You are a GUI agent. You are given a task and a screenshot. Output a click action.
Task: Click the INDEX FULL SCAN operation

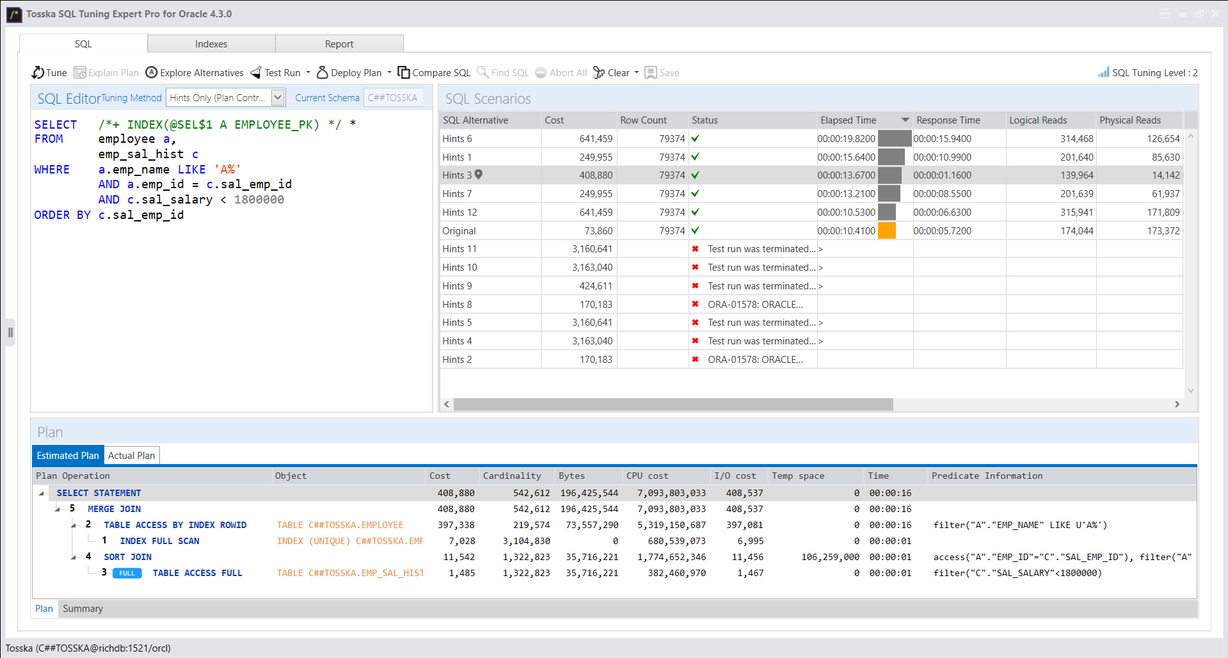tap(159, 541)
